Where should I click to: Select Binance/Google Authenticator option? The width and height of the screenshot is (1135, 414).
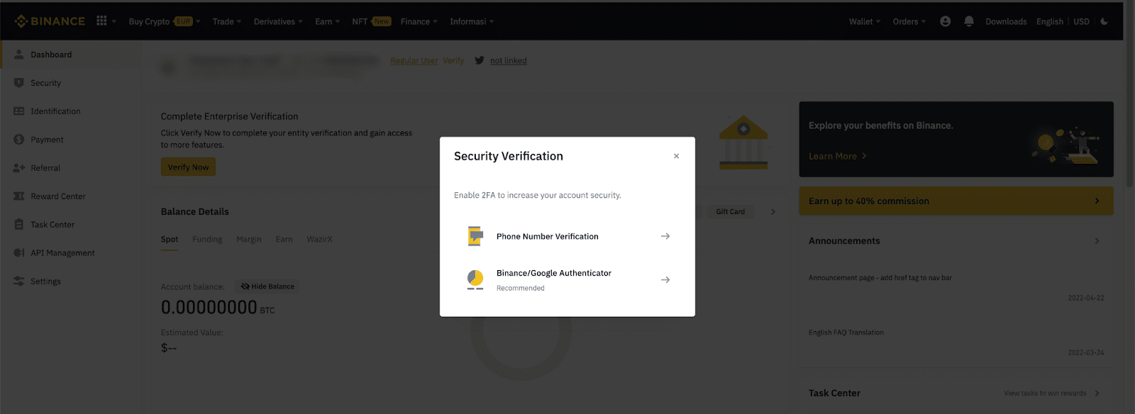click(567, 280)
